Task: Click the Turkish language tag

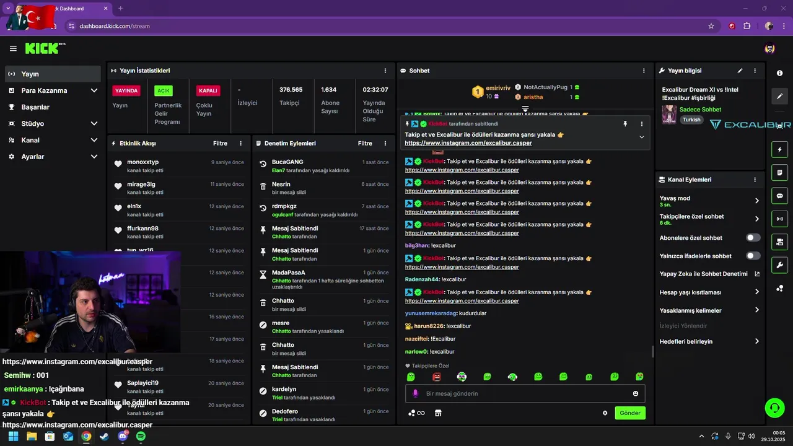Action: click(691, 120)
